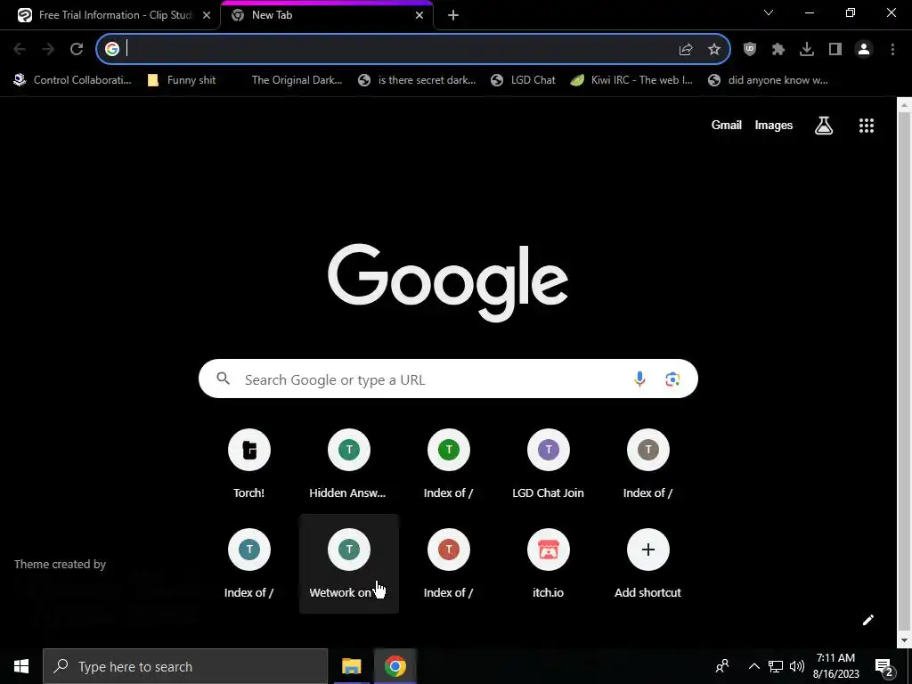Click the taskbar Type here to search box
912x684 pixels.
(185, 666)
